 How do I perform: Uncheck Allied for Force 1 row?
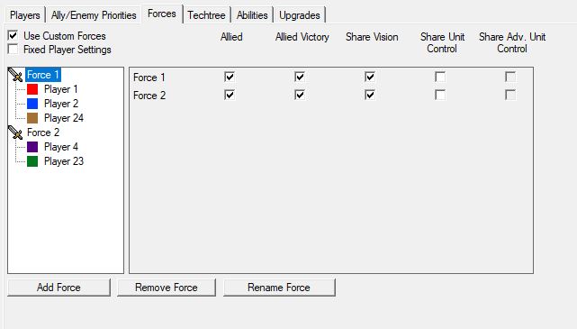pyautogui.click(x=230, y=77)
